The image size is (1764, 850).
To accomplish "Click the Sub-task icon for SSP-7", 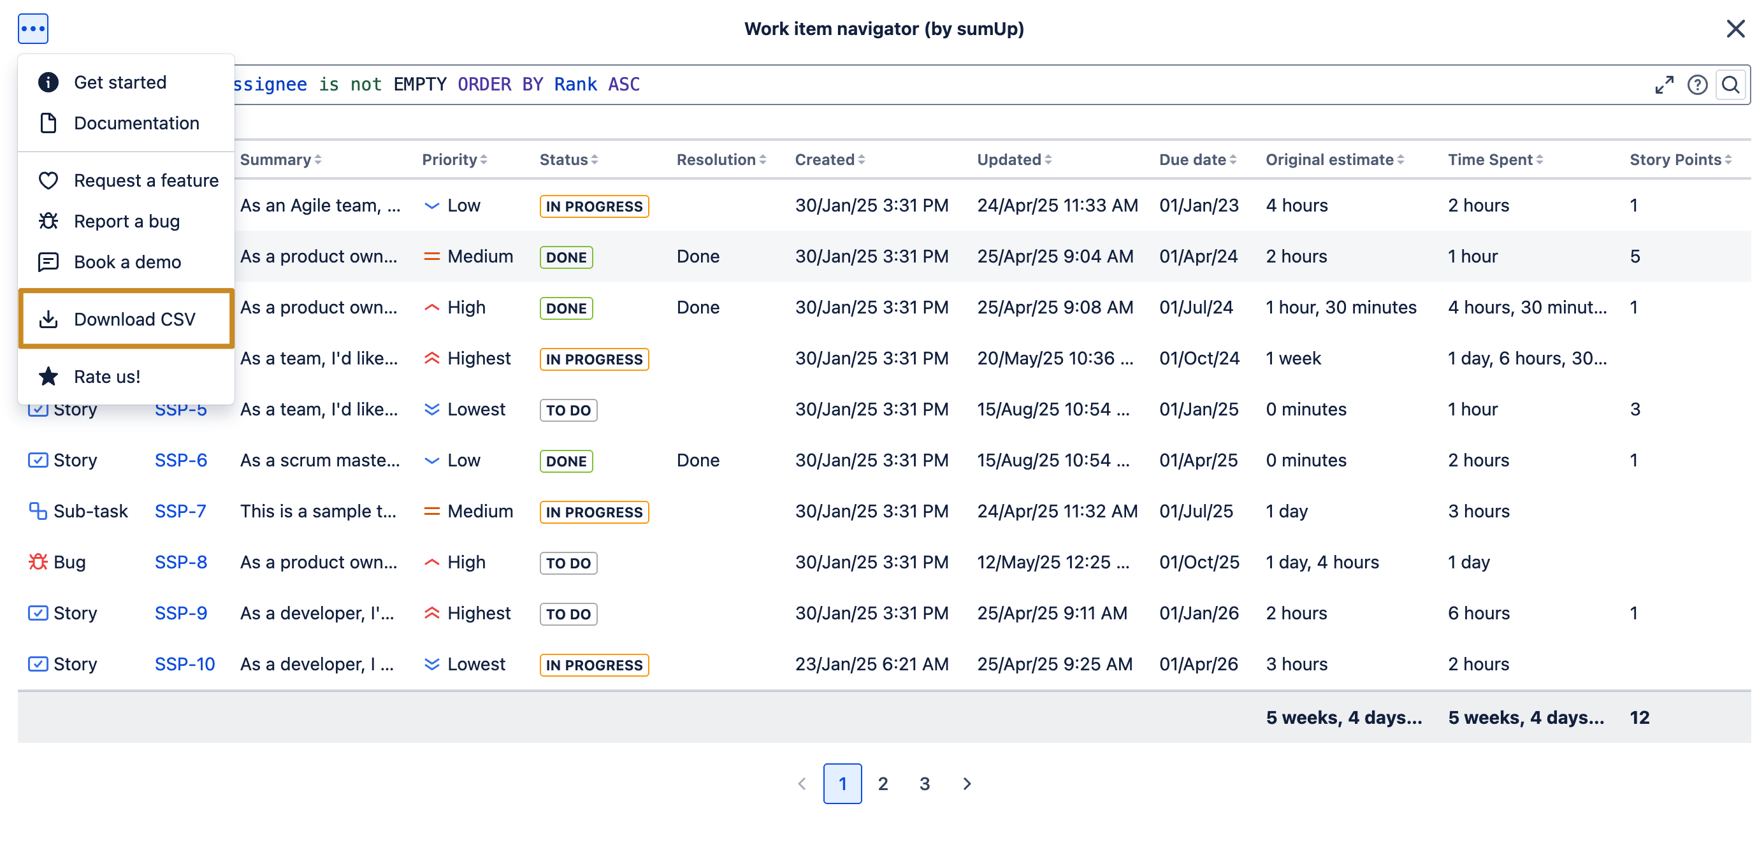I will click(38, 511).
